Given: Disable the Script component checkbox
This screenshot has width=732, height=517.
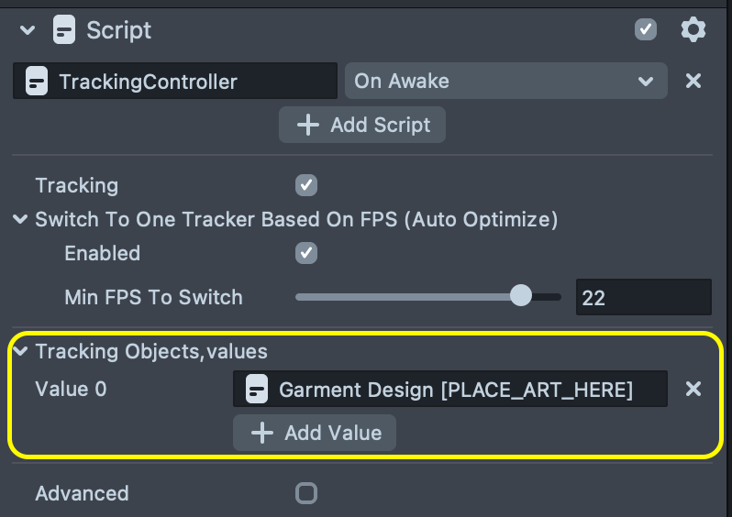Looking at the screenshot, I should click(646, 30).
